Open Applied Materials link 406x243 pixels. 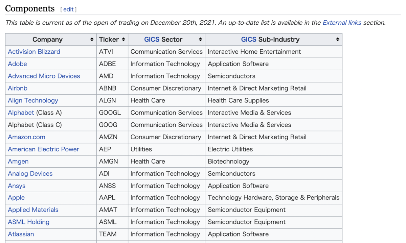click(x=33, y=210)
